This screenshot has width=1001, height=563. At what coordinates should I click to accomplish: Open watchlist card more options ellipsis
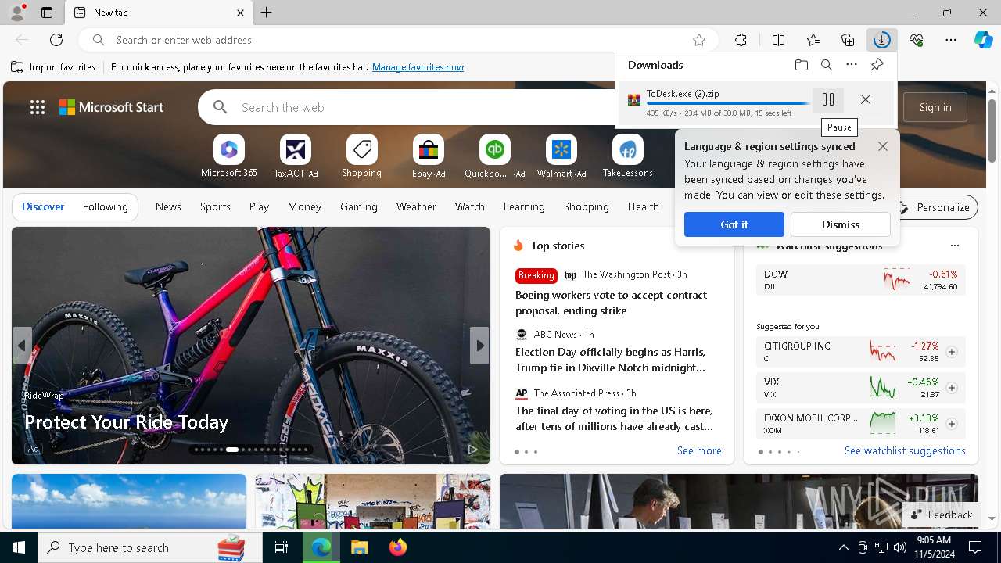pyautogui.click(x=955, y=246)
